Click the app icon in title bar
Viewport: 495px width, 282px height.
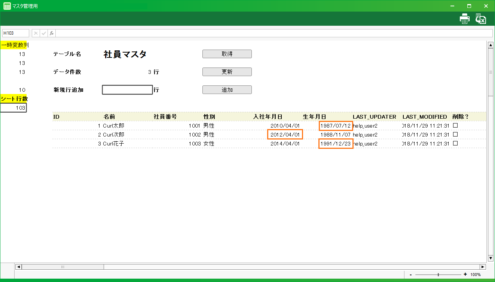tap(7, 6)
